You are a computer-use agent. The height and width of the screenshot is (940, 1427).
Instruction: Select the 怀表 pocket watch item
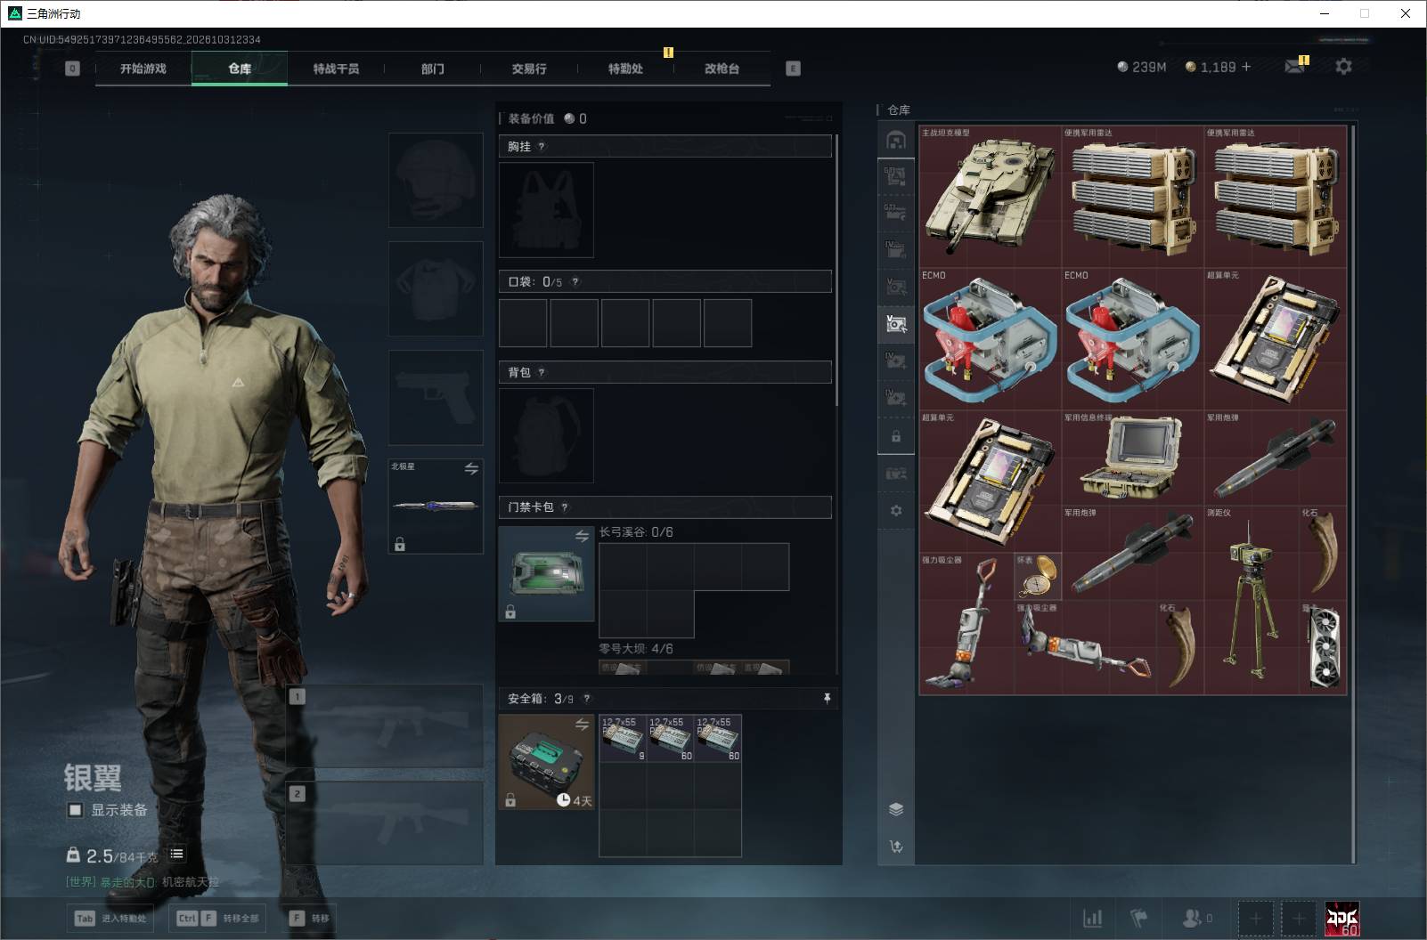pos(1038,576)
